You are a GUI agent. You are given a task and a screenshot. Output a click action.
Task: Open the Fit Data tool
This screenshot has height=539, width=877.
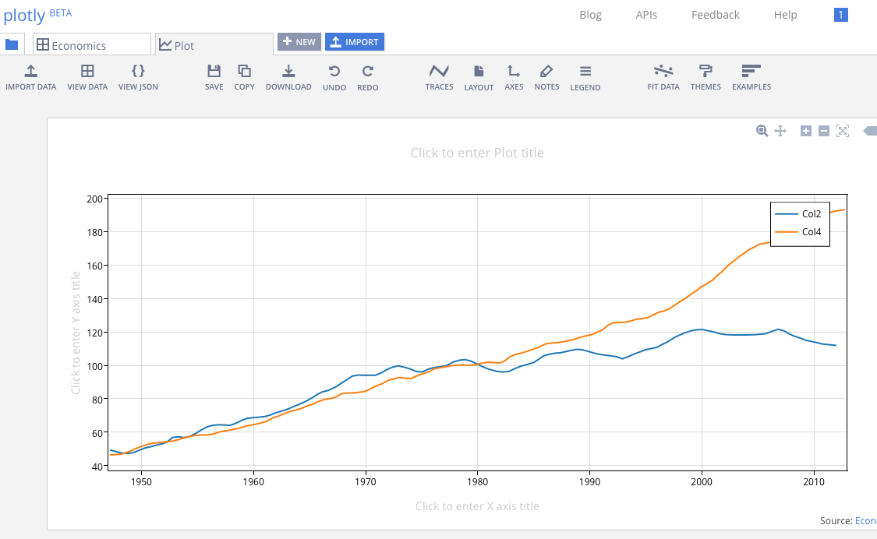663,76
